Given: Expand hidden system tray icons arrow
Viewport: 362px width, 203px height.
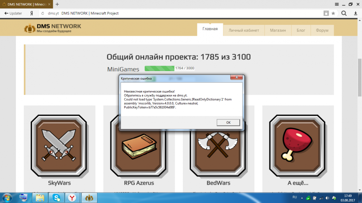Looking at the screenshot, I should tap(302, 197).
